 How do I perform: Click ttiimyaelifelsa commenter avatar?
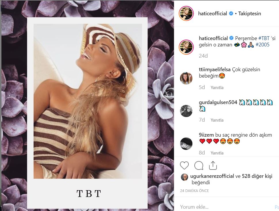[x=186, y=78]
